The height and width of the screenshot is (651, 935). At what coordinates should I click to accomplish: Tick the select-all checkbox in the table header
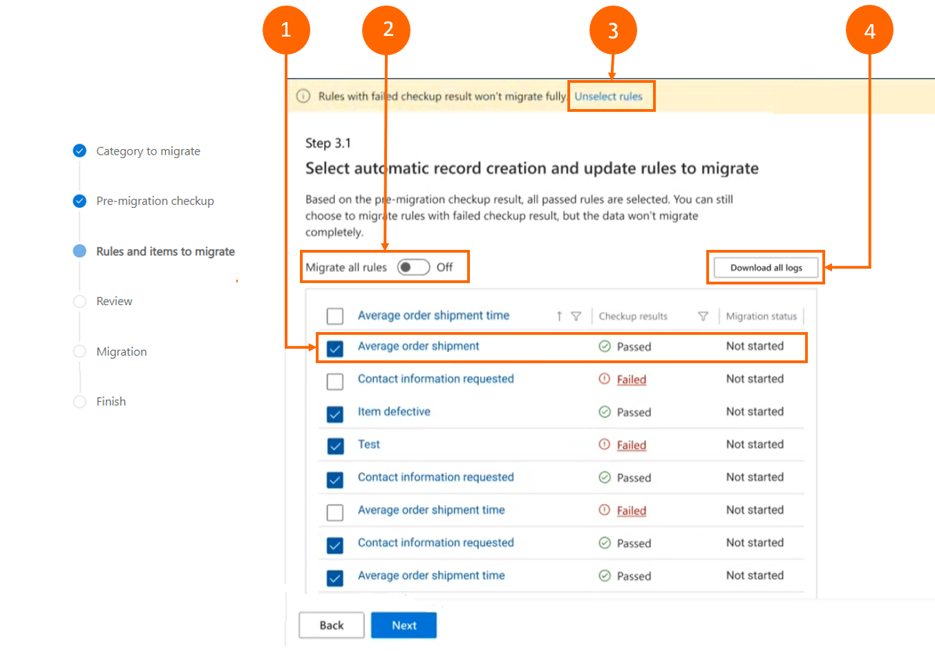pyautogui.click(x=335, y=316)
